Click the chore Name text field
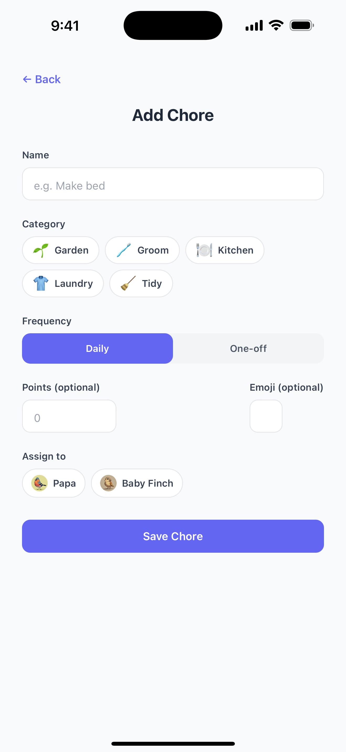The width and height of the screenshot is (346, 752). coord(173,184)
